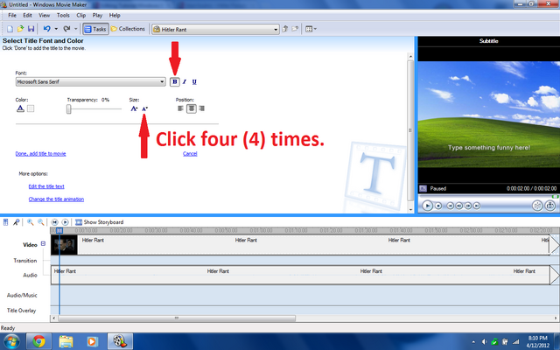Viewport: 560px width, 350px height.
Task: Switch to Show Storyboard view
Action: pyautogui.click(x=99, y=222)
